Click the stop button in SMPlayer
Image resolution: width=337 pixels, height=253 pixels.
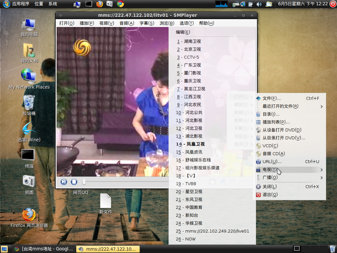(x=74, y=182)
